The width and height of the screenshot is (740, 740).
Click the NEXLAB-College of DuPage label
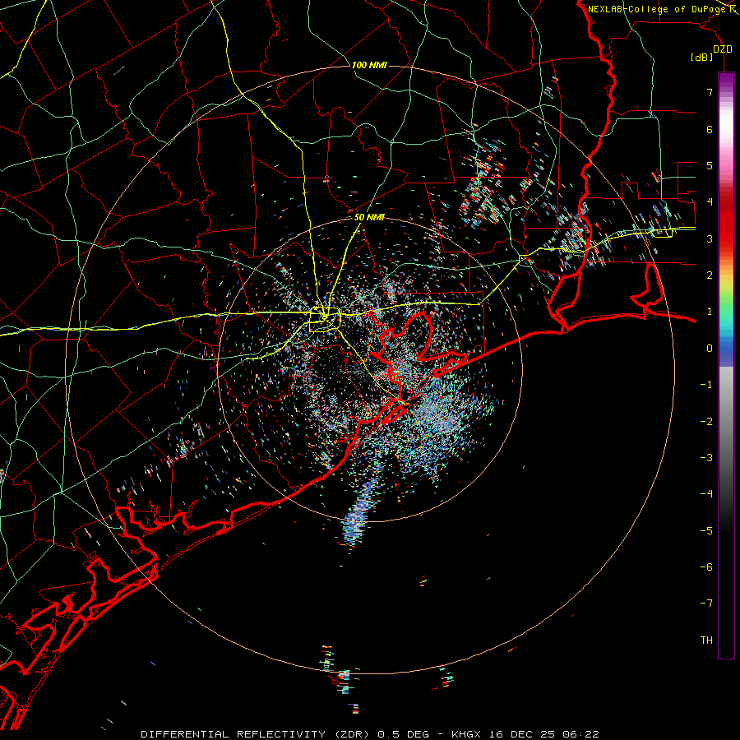[656, 9]
